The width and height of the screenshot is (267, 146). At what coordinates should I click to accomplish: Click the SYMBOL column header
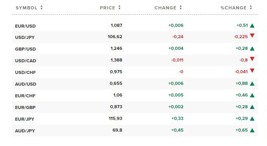pyautogui.click(x=27, y=8)
